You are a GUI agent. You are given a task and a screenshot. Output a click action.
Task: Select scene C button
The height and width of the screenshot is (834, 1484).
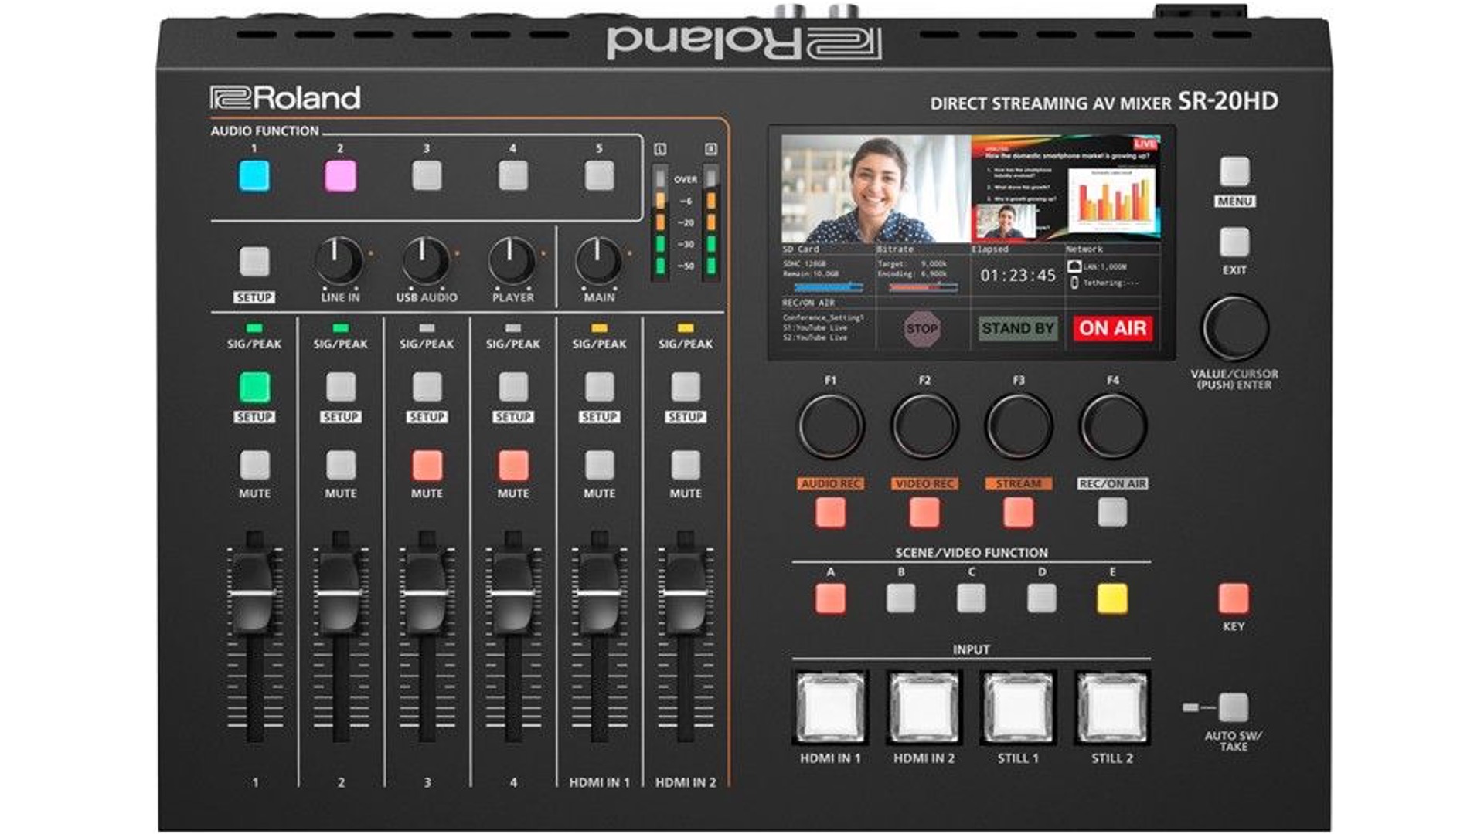coord(971,598)
